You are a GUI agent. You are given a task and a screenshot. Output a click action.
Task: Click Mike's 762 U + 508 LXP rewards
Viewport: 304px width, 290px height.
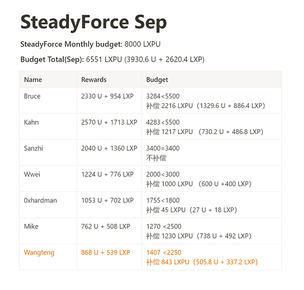[x=106, y=226]
